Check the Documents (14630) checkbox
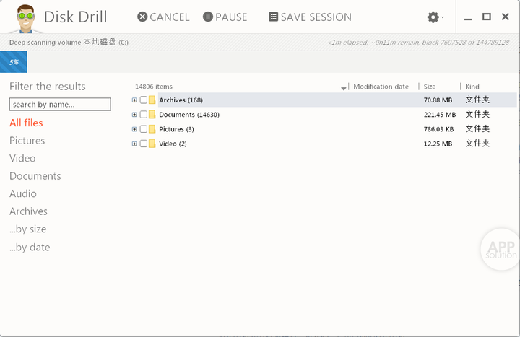Image resolution: width=520 pixels, height=337 pixels. 143,115
